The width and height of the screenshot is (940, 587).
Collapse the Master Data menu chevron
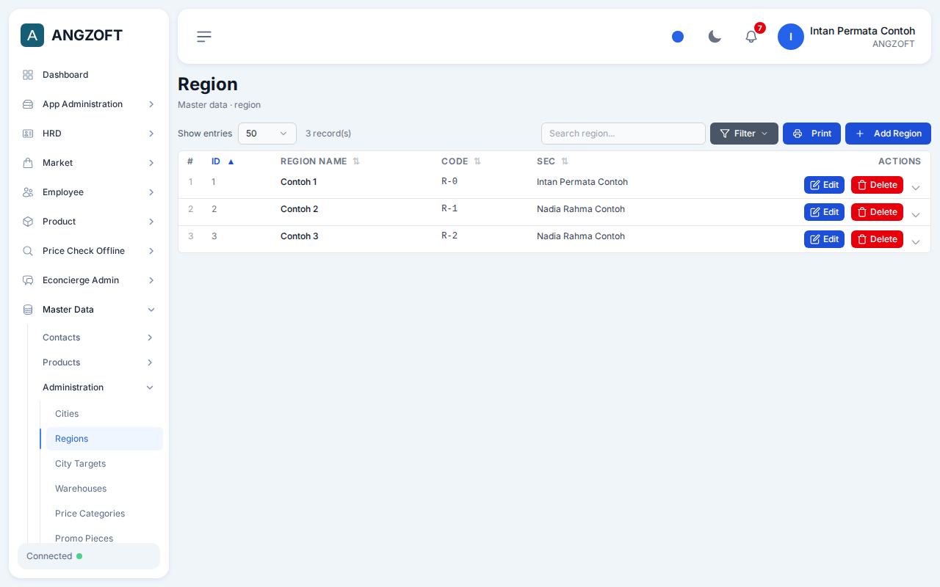[151, 310]
